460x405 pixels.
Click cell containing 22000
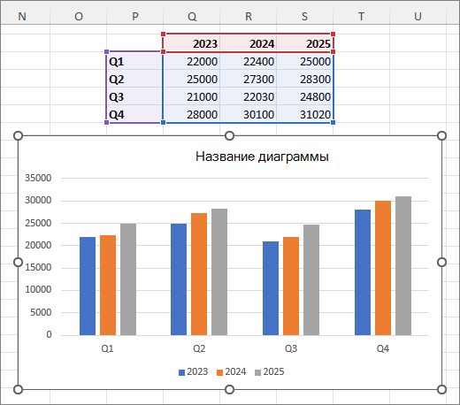191,61
